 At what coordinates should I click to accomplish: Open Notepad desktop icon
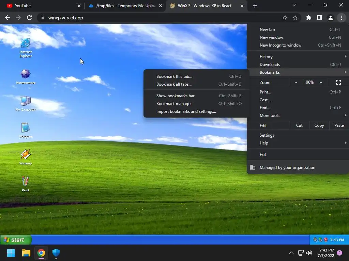click(25, 130)
